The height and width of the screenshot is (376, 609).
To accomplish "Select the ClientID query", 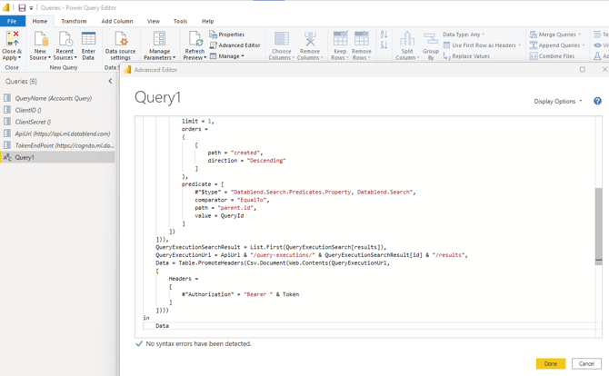I will (57, 110).
